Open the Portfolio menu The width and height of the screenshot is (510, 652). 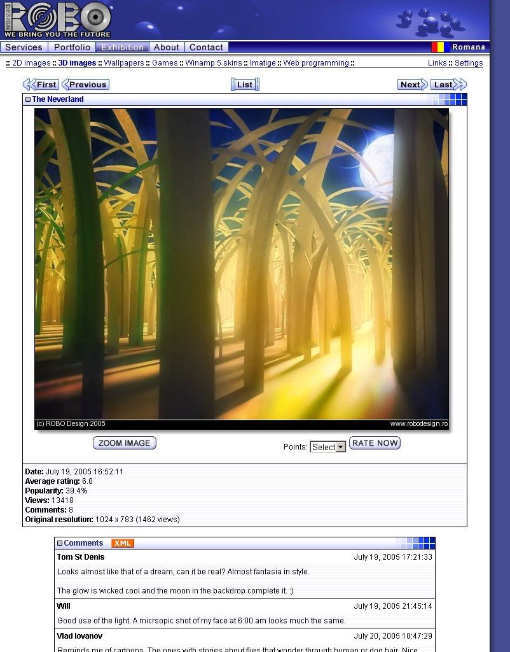(x=72, y=47)
